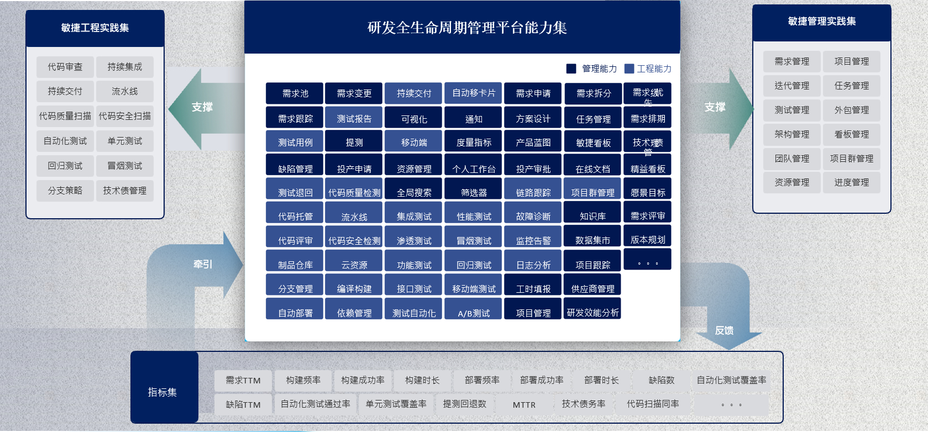Click the 需求TTM metric
Image resolution: width=928 pixels, height=432 pixels.
(x=243, y=380)
